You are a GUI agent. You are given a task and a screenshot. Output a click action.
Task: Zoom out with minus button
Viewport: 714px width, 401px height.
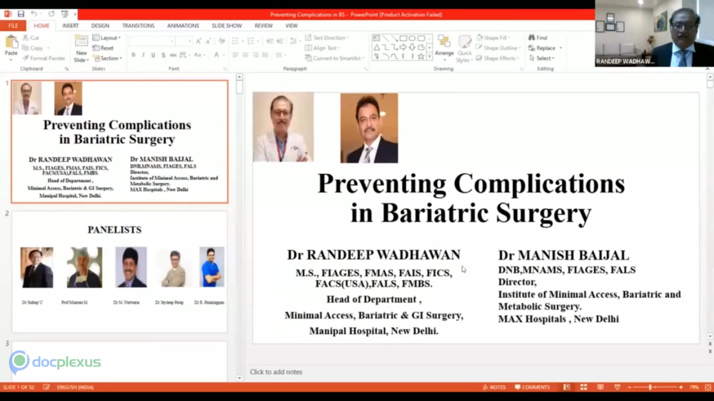pos(630,387)
